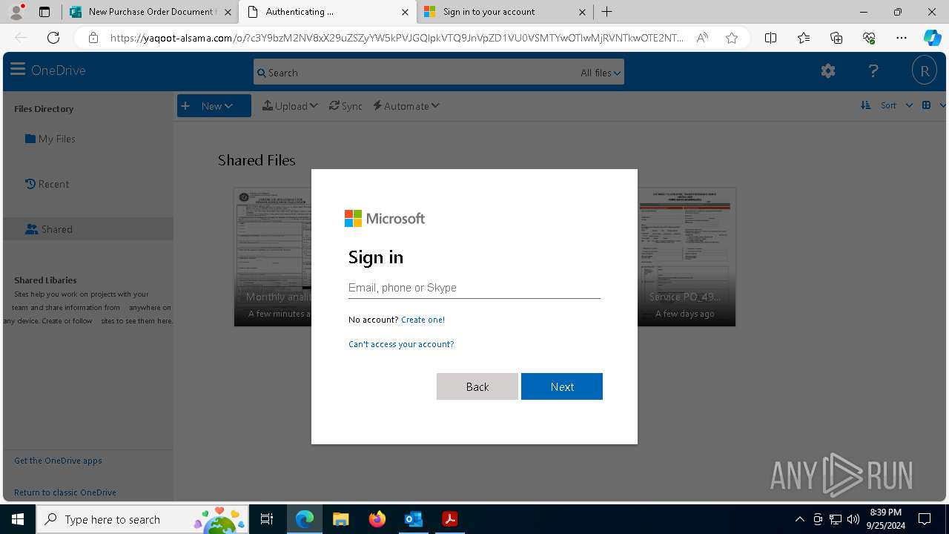Expand the Upload dropdown

[290, 106]
